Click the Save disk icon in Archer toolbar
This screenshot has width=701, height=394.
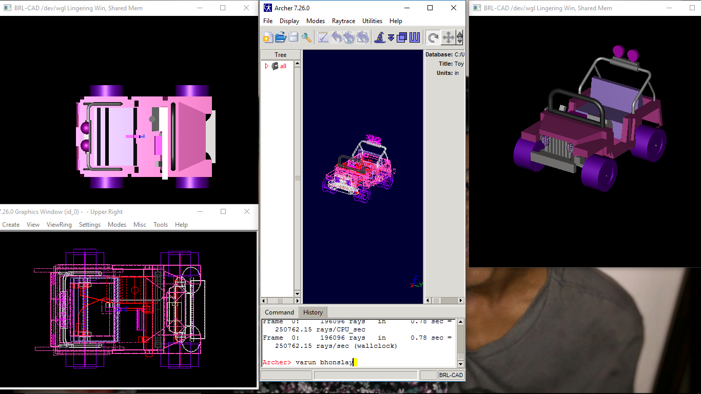[x=293, y=37]
